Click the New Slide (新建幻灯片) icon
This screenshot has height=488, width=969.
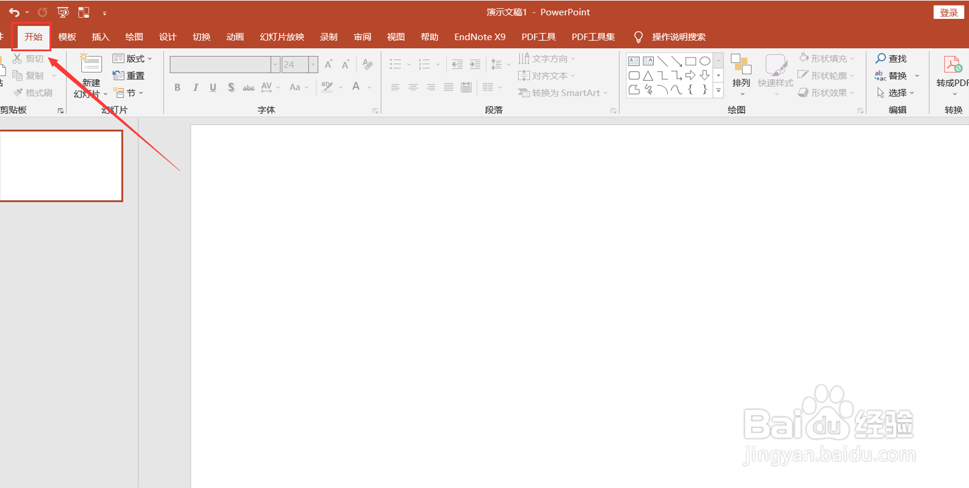pyautogui.click(x=90, y=64)
